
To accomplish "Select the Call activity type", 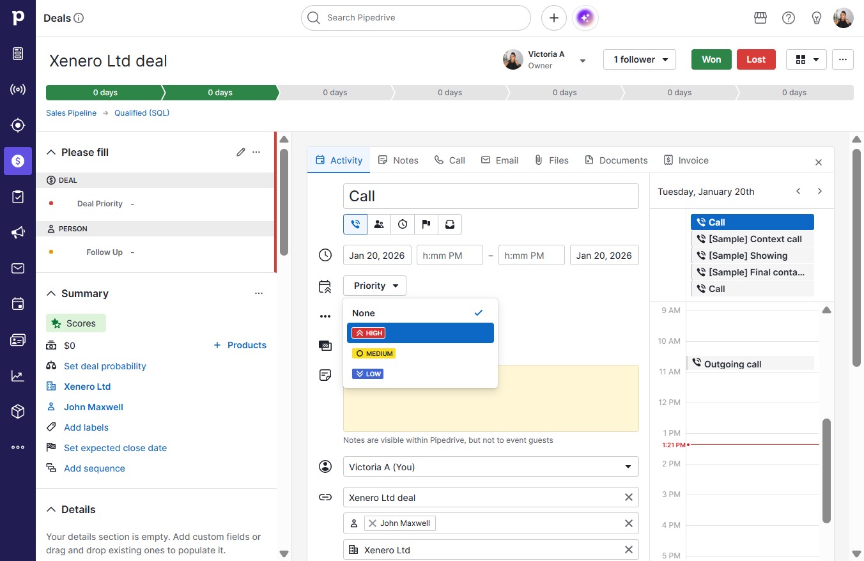I will coord(355,224).
